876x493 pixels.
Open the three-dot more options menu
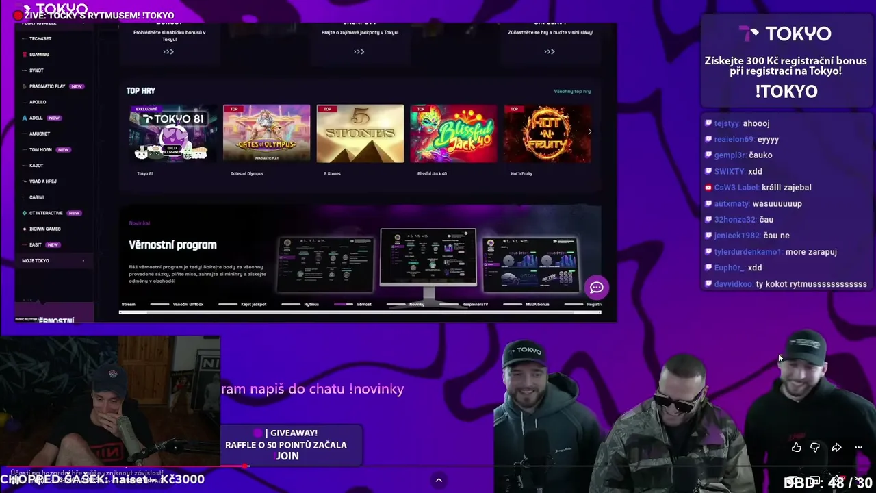(x=858, y=448)
